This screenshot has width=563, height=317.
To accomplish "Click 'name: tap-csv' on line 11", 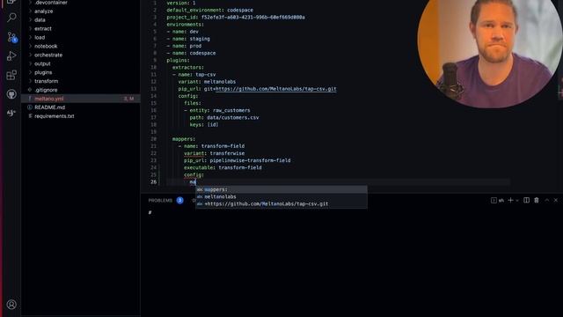I will (197, 74).
